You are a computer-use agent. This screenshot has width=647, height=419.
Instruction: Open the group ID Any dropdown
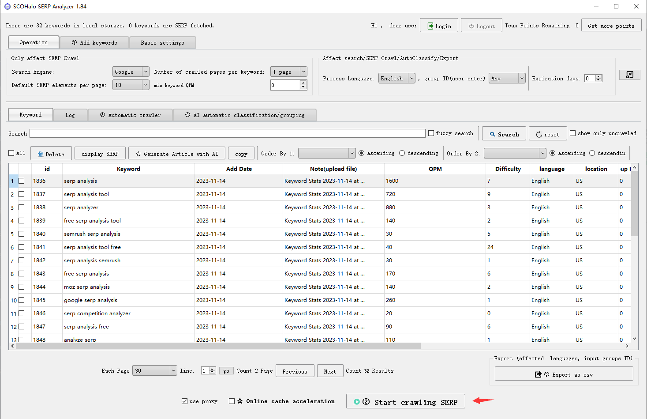(x=507, y=78)
